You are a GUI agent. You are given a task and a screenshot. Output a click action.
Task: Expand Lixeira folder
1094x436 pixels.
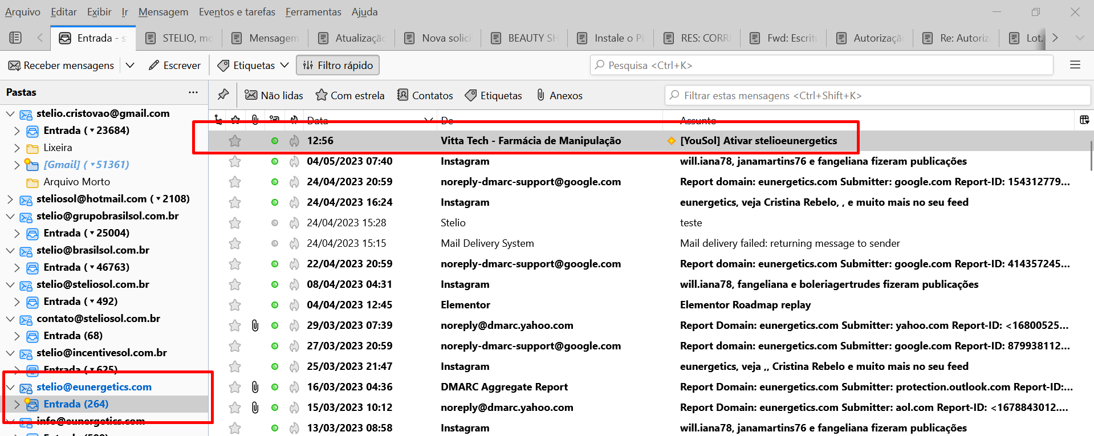tap(17, 148)
